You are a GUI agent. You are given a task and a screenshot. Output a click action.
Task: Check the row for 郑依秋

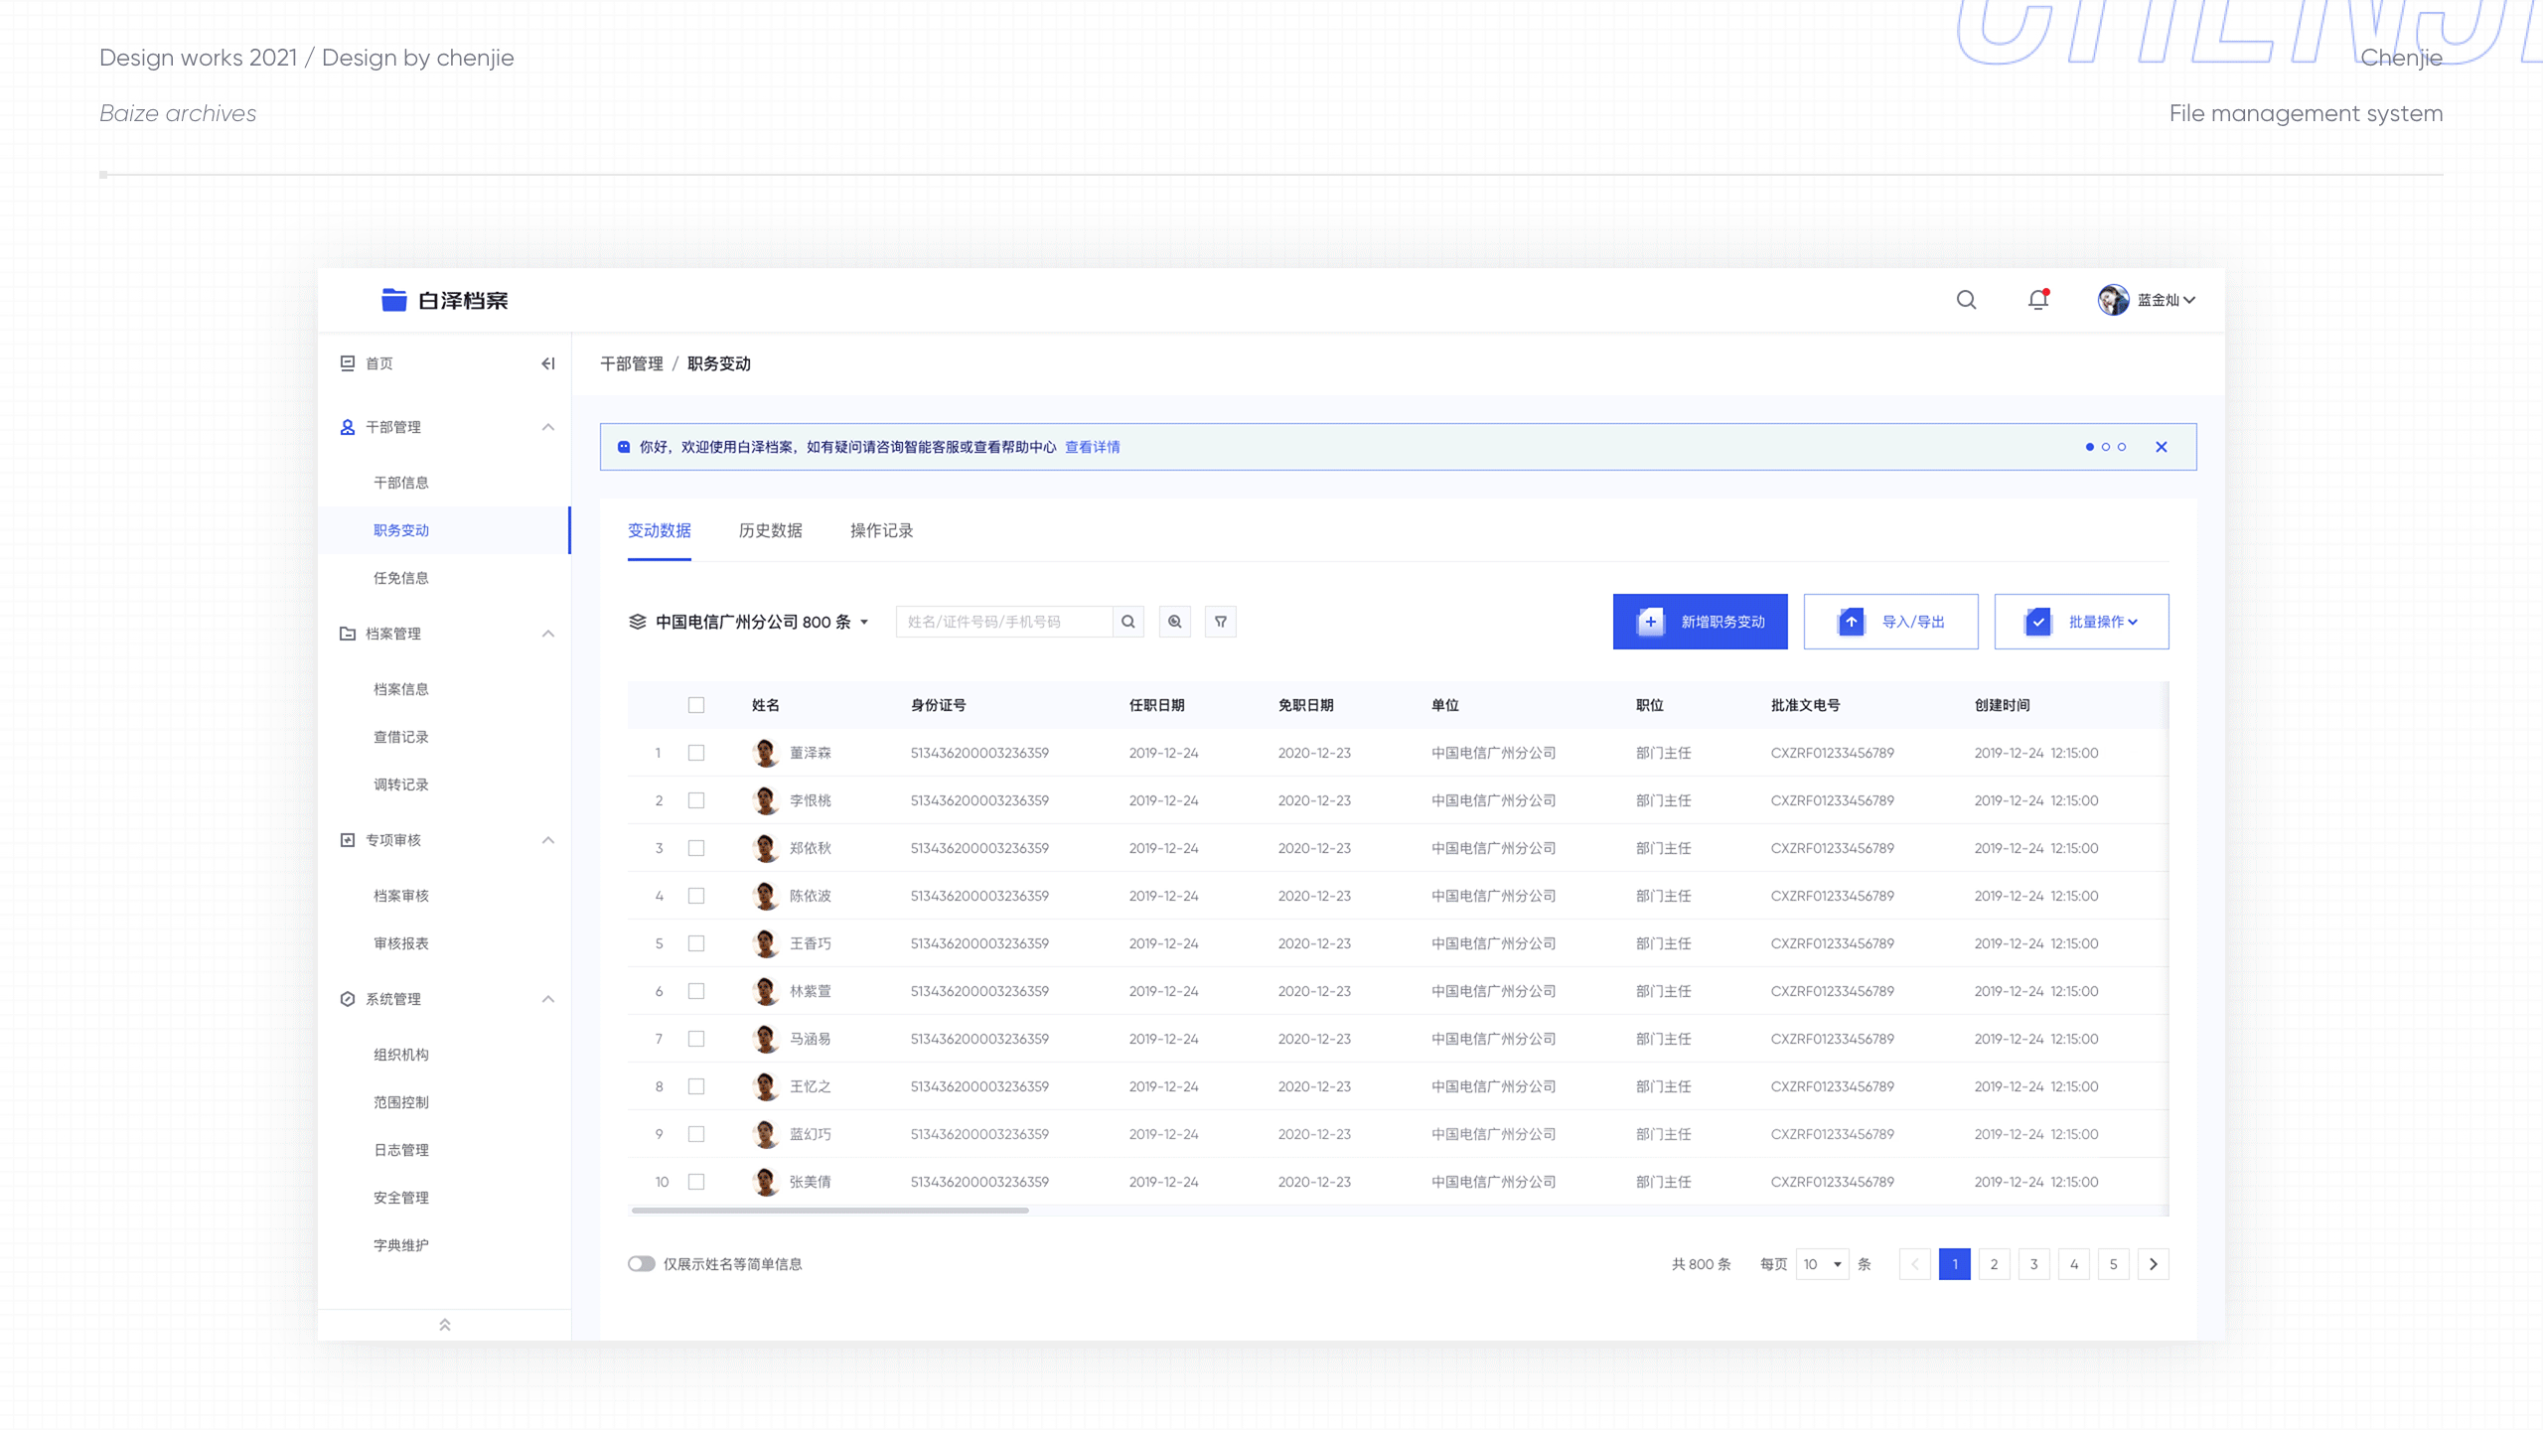coord(696,848)
